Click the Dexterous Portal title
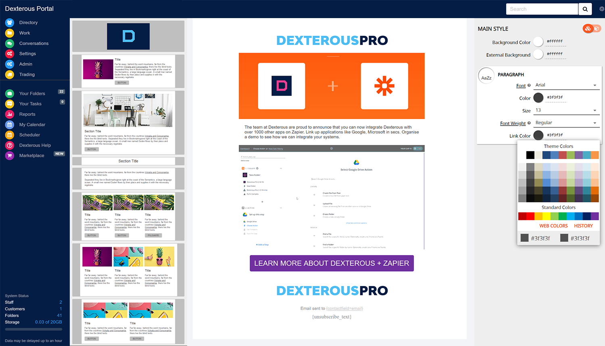605x346 pixels. click(29, 8)
